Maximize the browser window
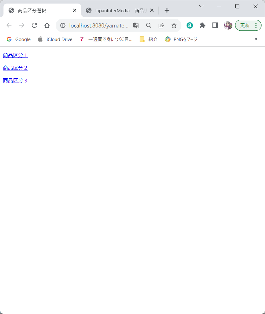The height and width of the screenshot is (314, 265). click(237, 6)
